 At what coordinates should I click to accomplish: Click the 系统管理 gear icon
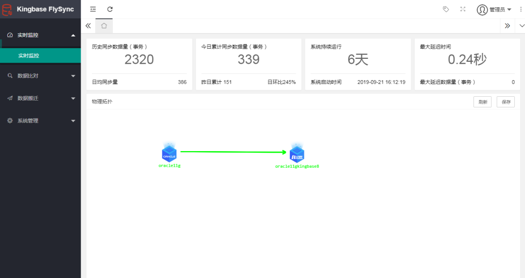coord(10,121)
